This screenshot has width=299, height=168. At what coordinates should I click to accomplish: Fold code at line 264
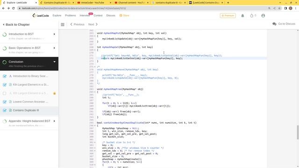pyautogui.click(x=95, y=36)
